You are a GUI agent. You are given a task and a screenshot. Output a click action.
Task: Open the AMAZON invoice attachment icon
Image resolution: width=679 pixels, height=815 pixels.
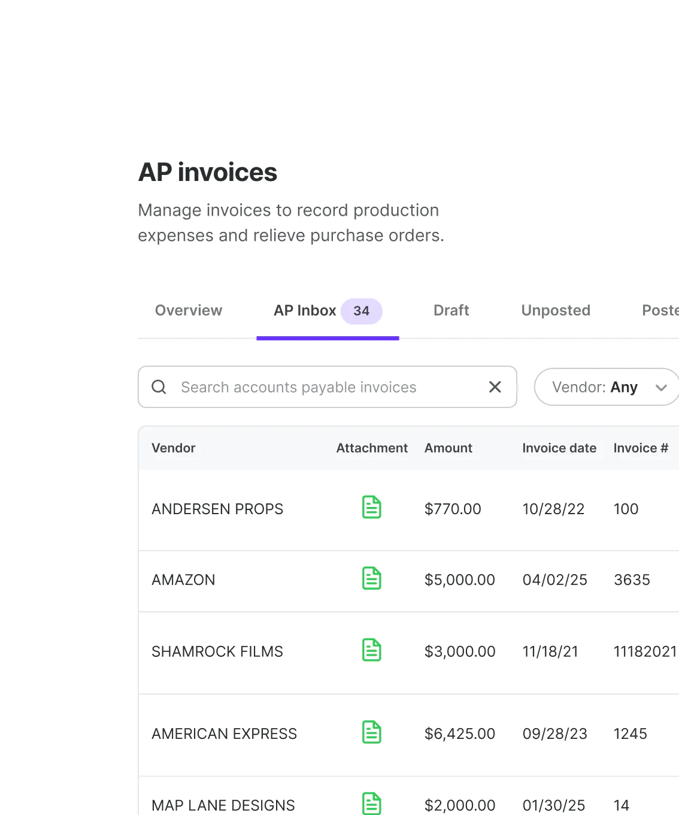[x=372, y=579]
